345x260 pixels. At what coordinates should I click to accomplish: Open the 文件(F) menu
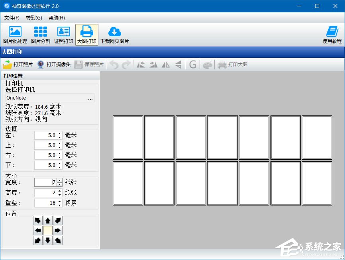click(x=12, y=18)
